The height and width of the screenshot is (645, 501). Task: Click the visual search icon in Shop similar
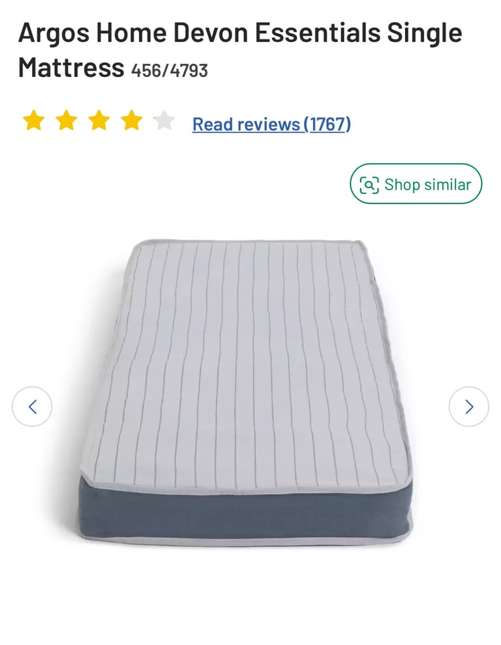[x=369, y=184]
